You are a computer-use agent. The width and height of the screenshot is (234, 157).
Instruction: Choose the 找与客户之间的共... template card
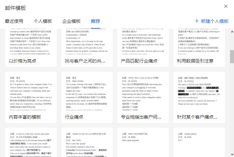pos(87,48)
